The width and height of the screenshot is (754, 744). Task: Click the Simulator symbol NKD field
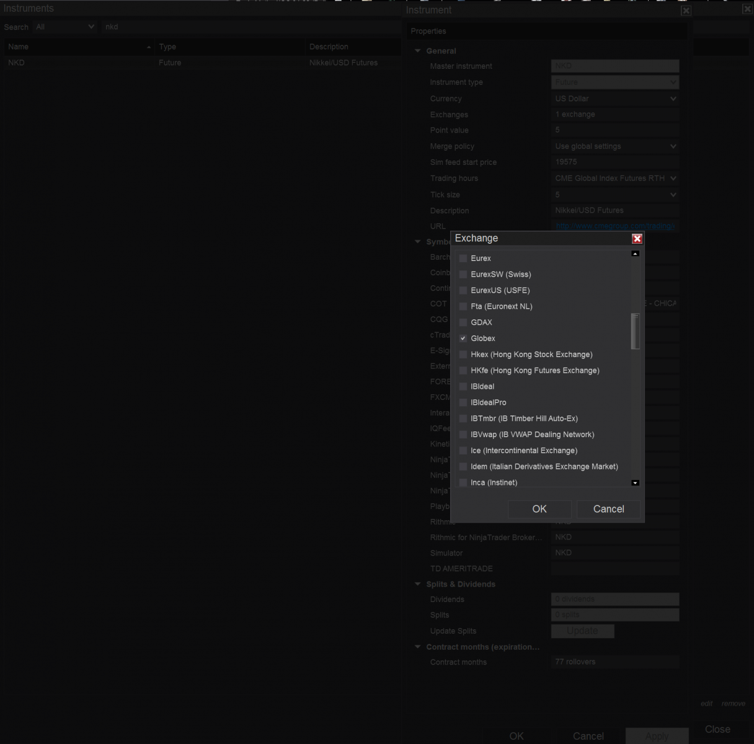coord(615,552)
